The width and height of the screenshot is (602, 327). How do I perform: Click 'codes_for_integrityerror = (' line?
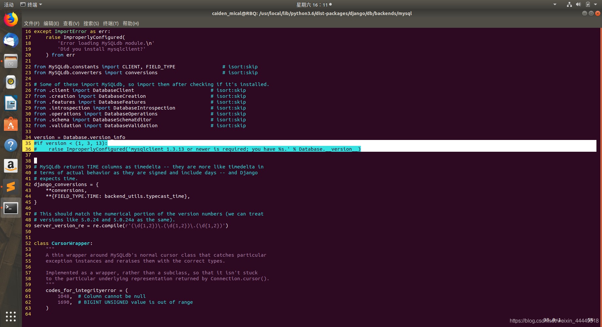click(87, 290)
